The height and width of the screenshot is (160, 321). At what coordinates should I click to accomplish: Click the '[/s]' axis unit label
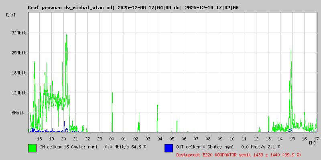click(11, 15)
